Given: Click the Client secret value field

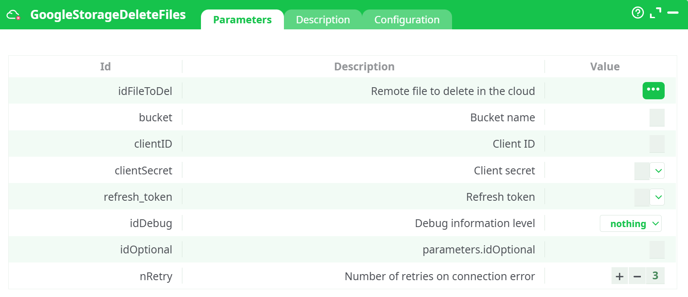Looking at the screenshot, I should click(x=642, y=171).
